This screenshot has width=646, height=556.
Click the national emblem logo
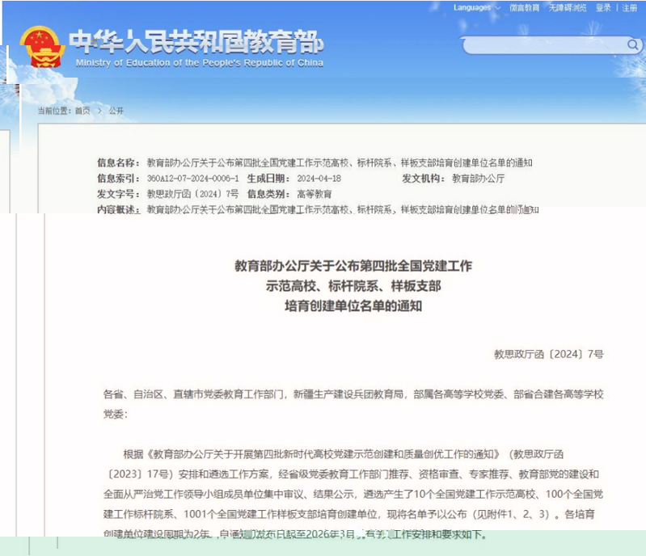pyautogui.click(x=42, y=47)
